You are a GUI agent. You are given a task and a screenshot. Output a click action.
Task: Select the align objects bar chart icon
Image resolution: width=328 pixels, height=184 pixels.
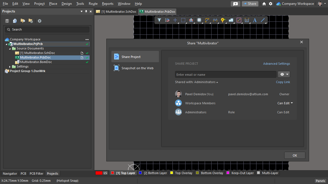[191, 20]
